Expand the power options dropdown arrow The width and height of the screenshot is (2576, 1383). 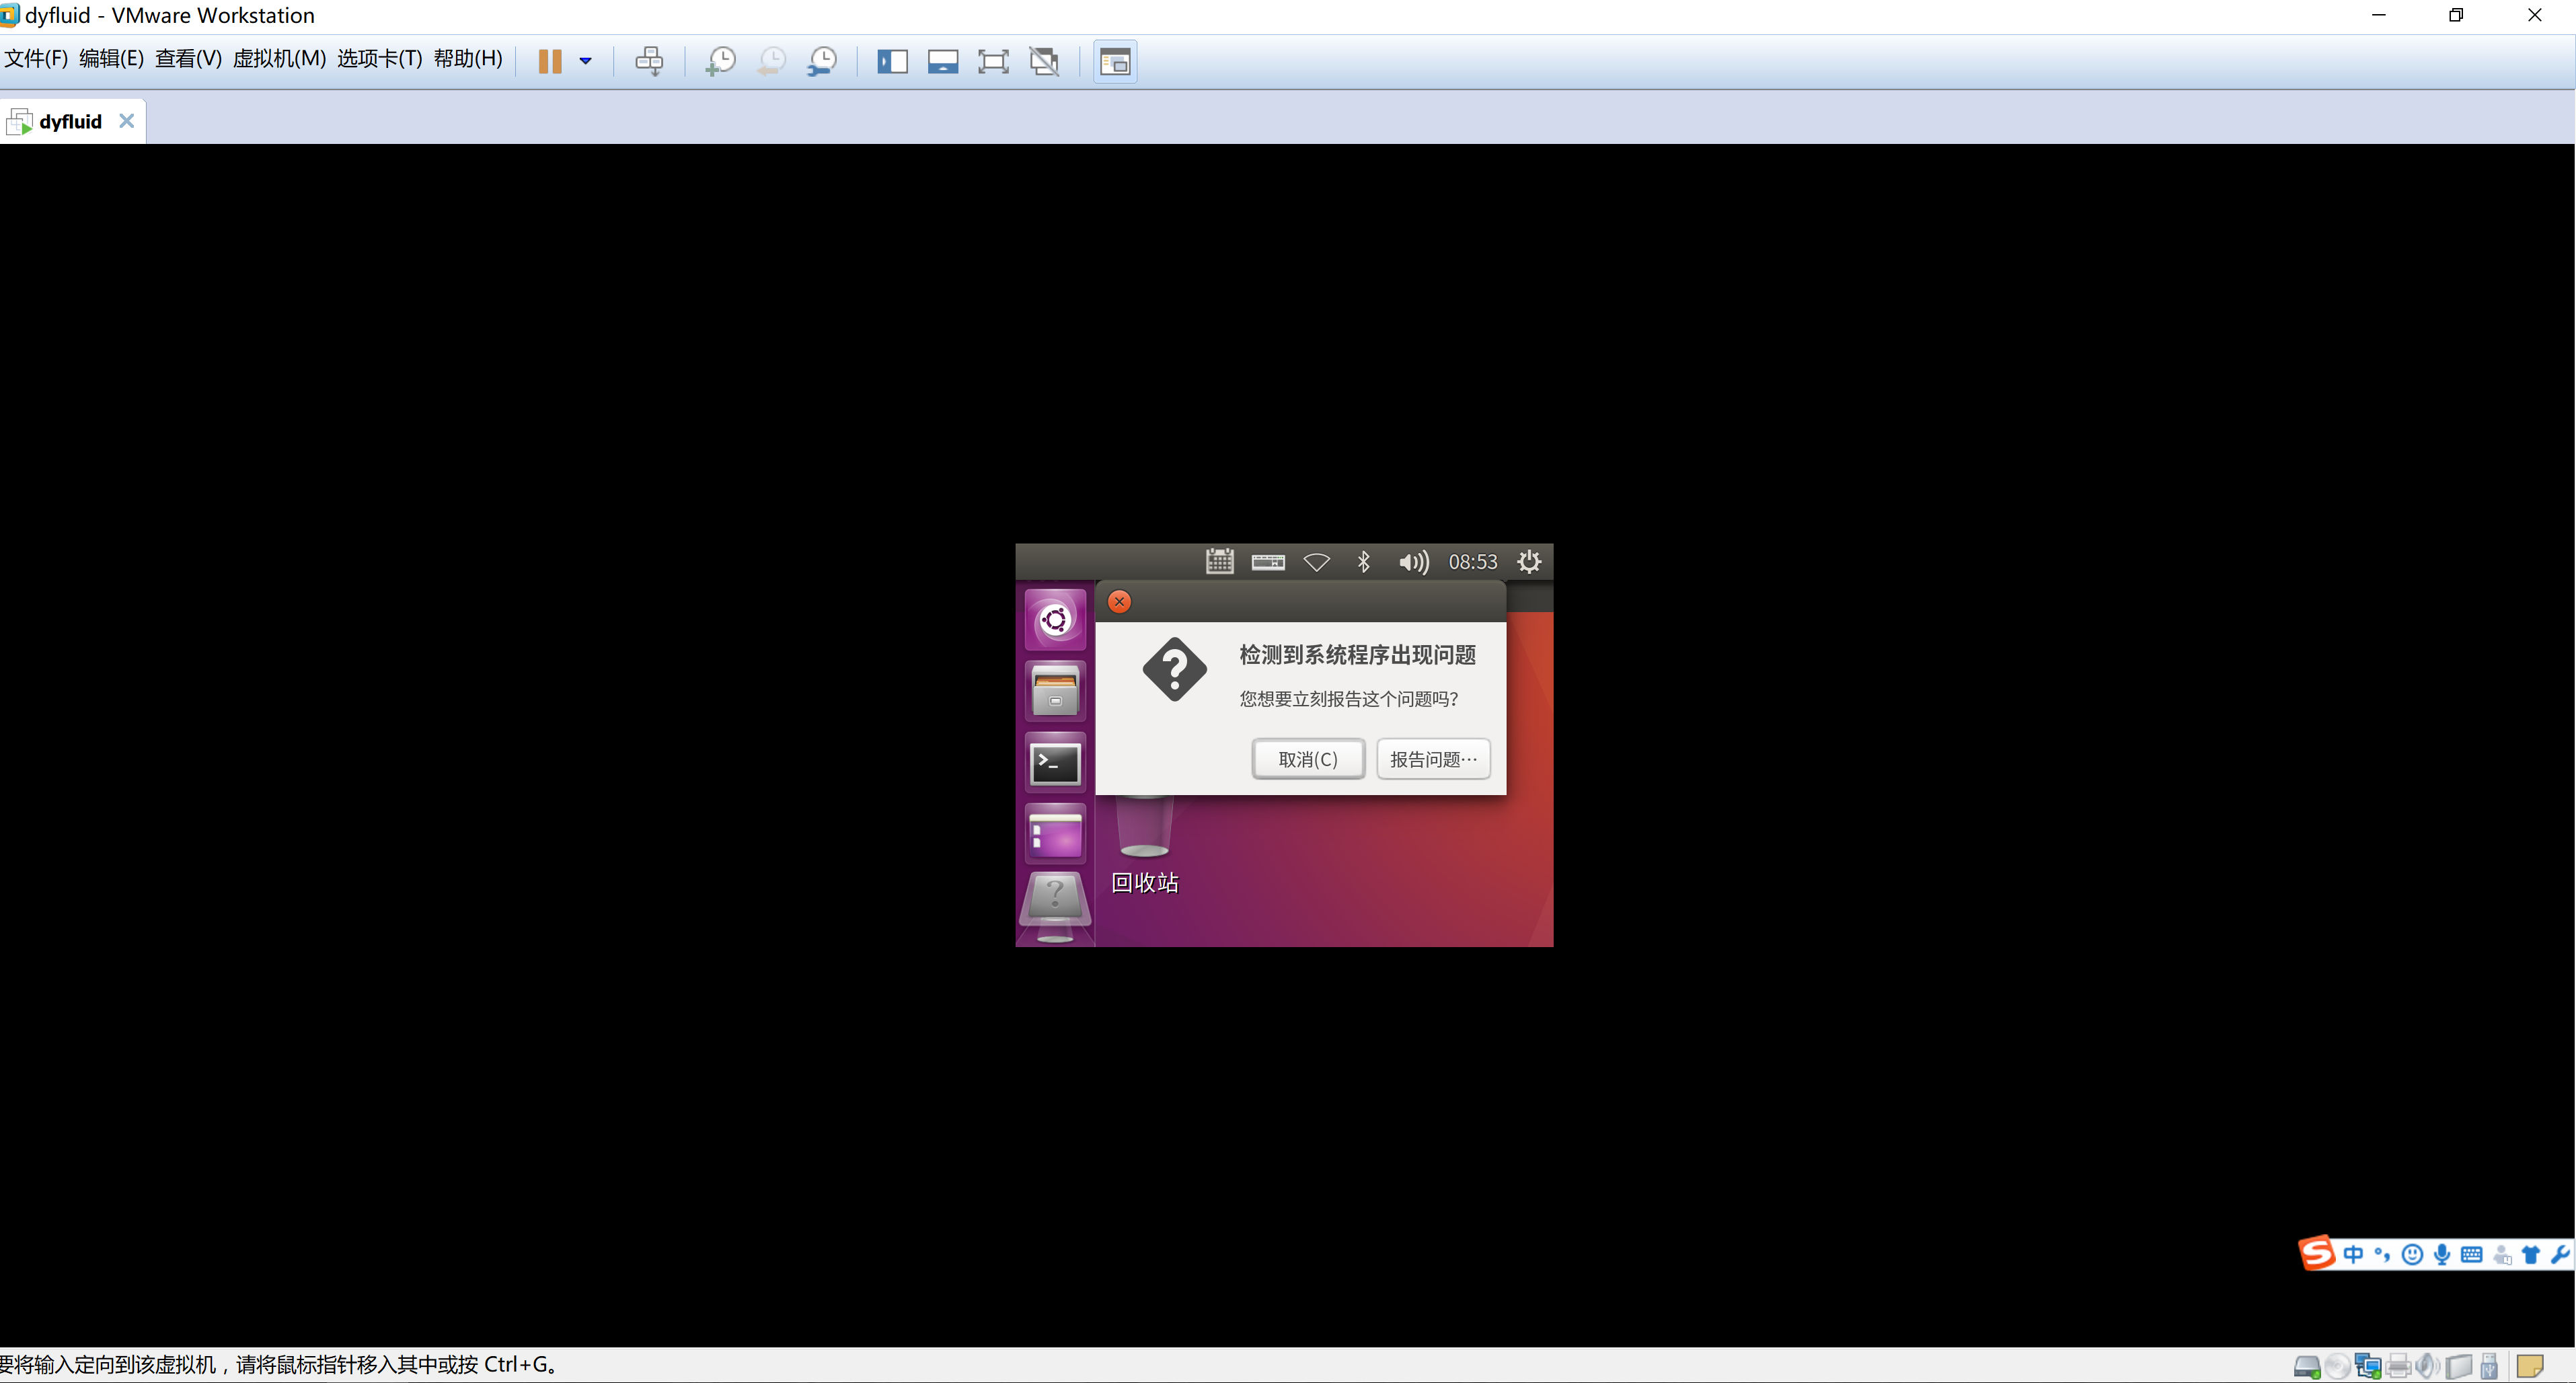(x=586, y=61)
